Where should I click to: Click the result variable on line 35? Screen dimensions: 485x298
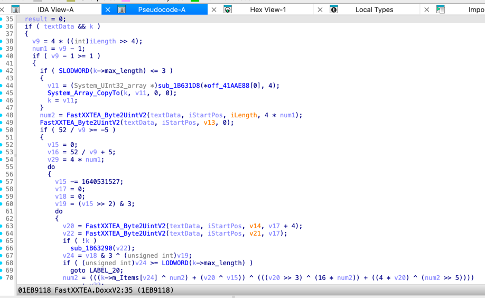[x=36, y=19]
